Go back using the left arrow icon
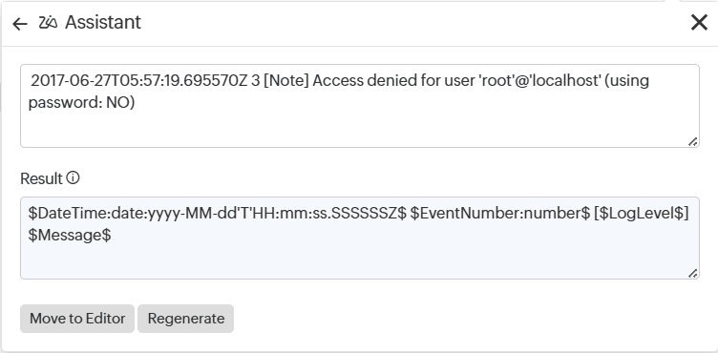This screenshot has height=353, width=718. point(20,23)
